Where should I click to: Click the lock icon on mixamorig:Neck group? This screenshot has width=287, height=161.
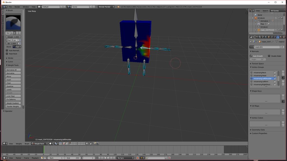[x=275, y=73]
